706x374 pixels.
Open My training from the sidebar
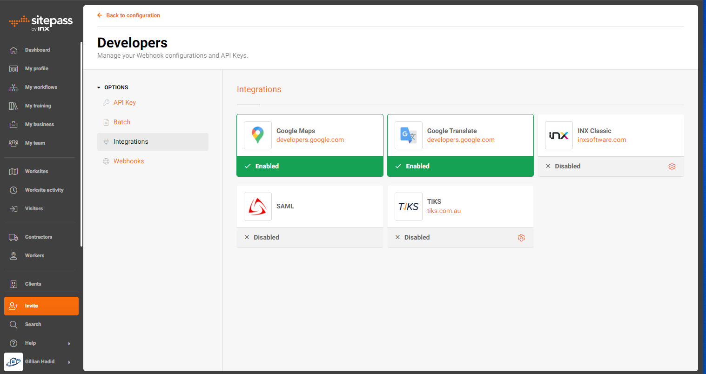(37, 106)
